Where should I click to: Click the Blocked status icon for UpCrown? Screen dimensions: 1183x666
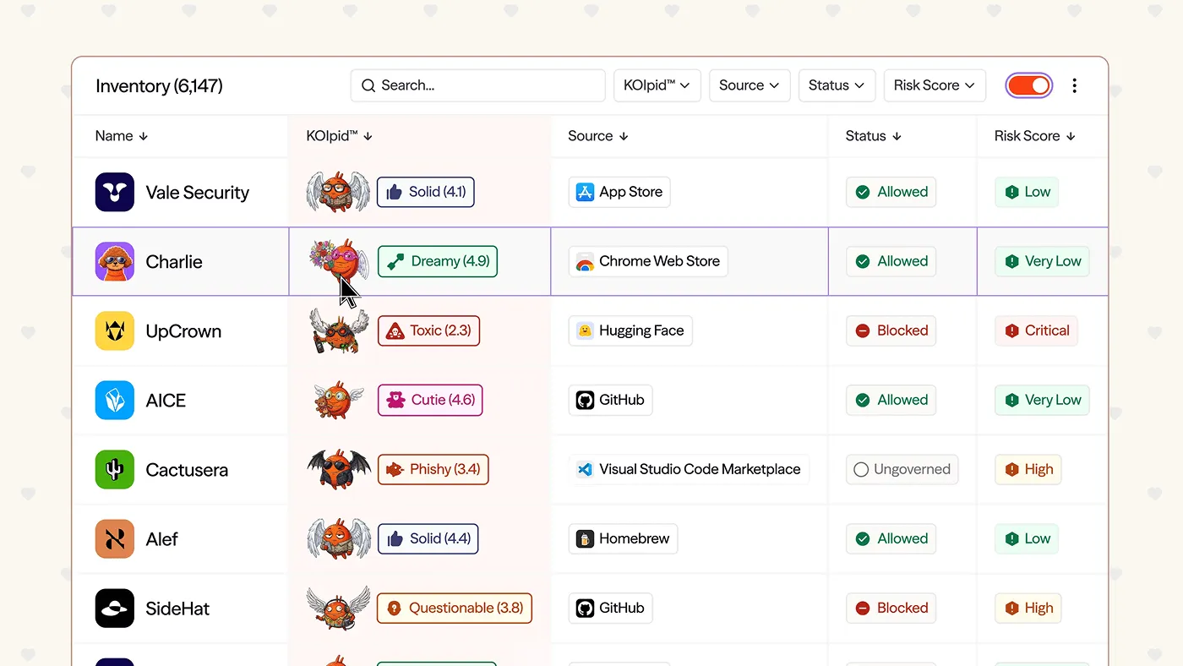pos(863,330)
